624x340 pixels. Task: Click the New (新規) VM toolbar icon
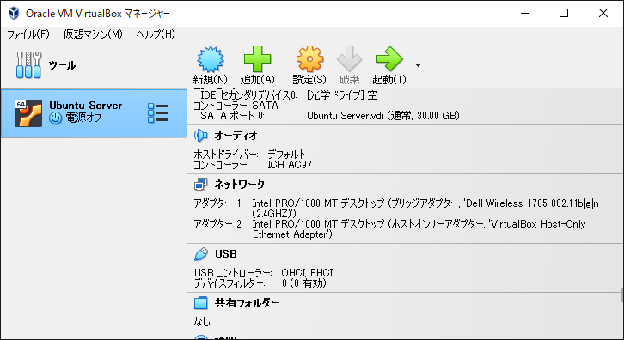click(x=211, y=59)
